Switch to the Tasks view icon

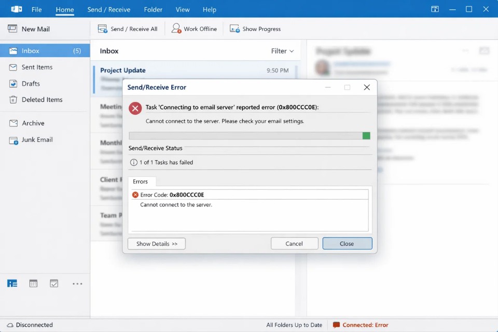54,283
